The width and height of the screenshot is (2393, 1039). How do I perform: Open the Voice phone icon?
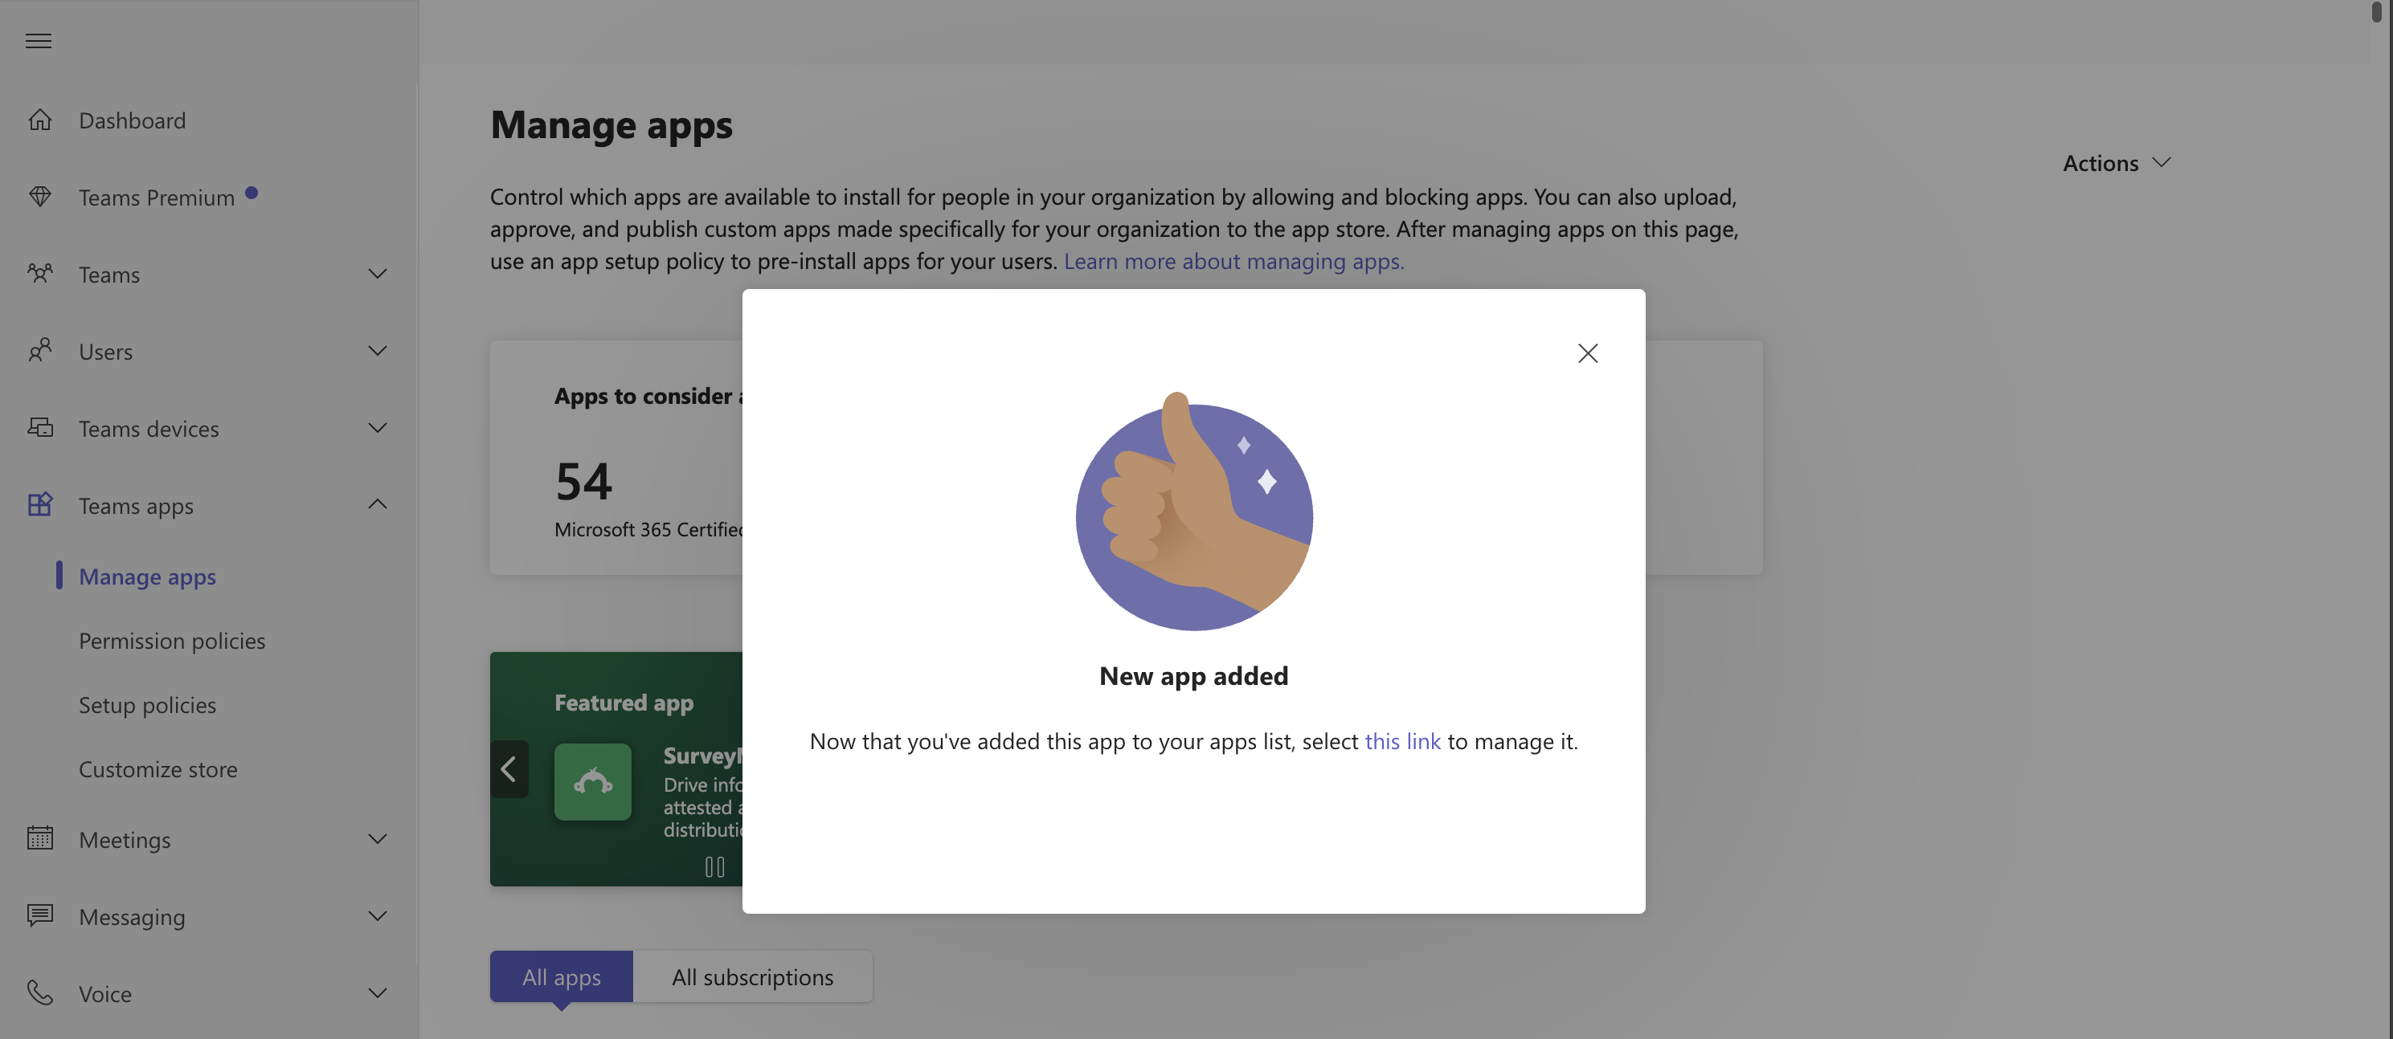[x=40, y=992]
